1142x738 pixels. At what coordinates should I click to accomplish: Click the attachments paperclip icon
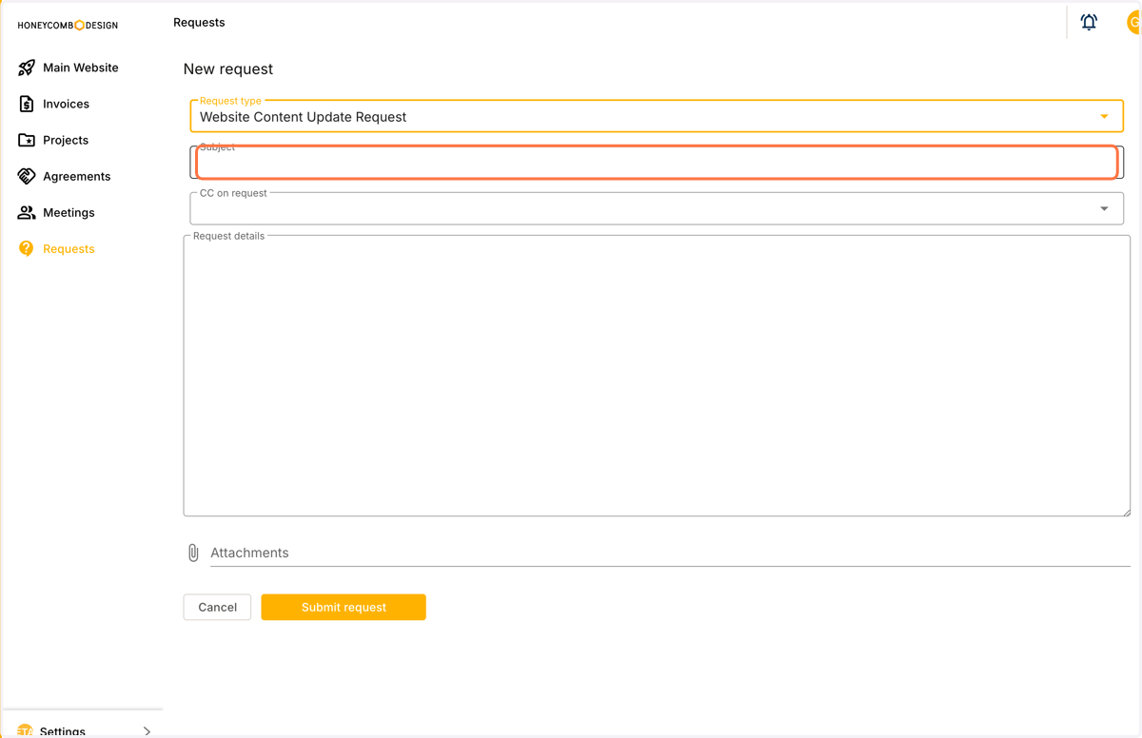pos(193,553)
